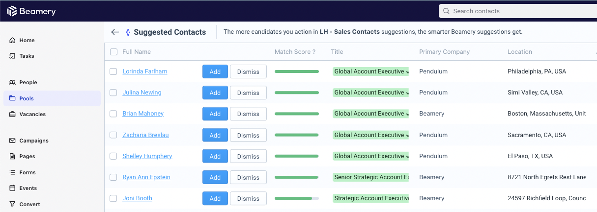Click the Convert funnel icon

pos(12,204)
